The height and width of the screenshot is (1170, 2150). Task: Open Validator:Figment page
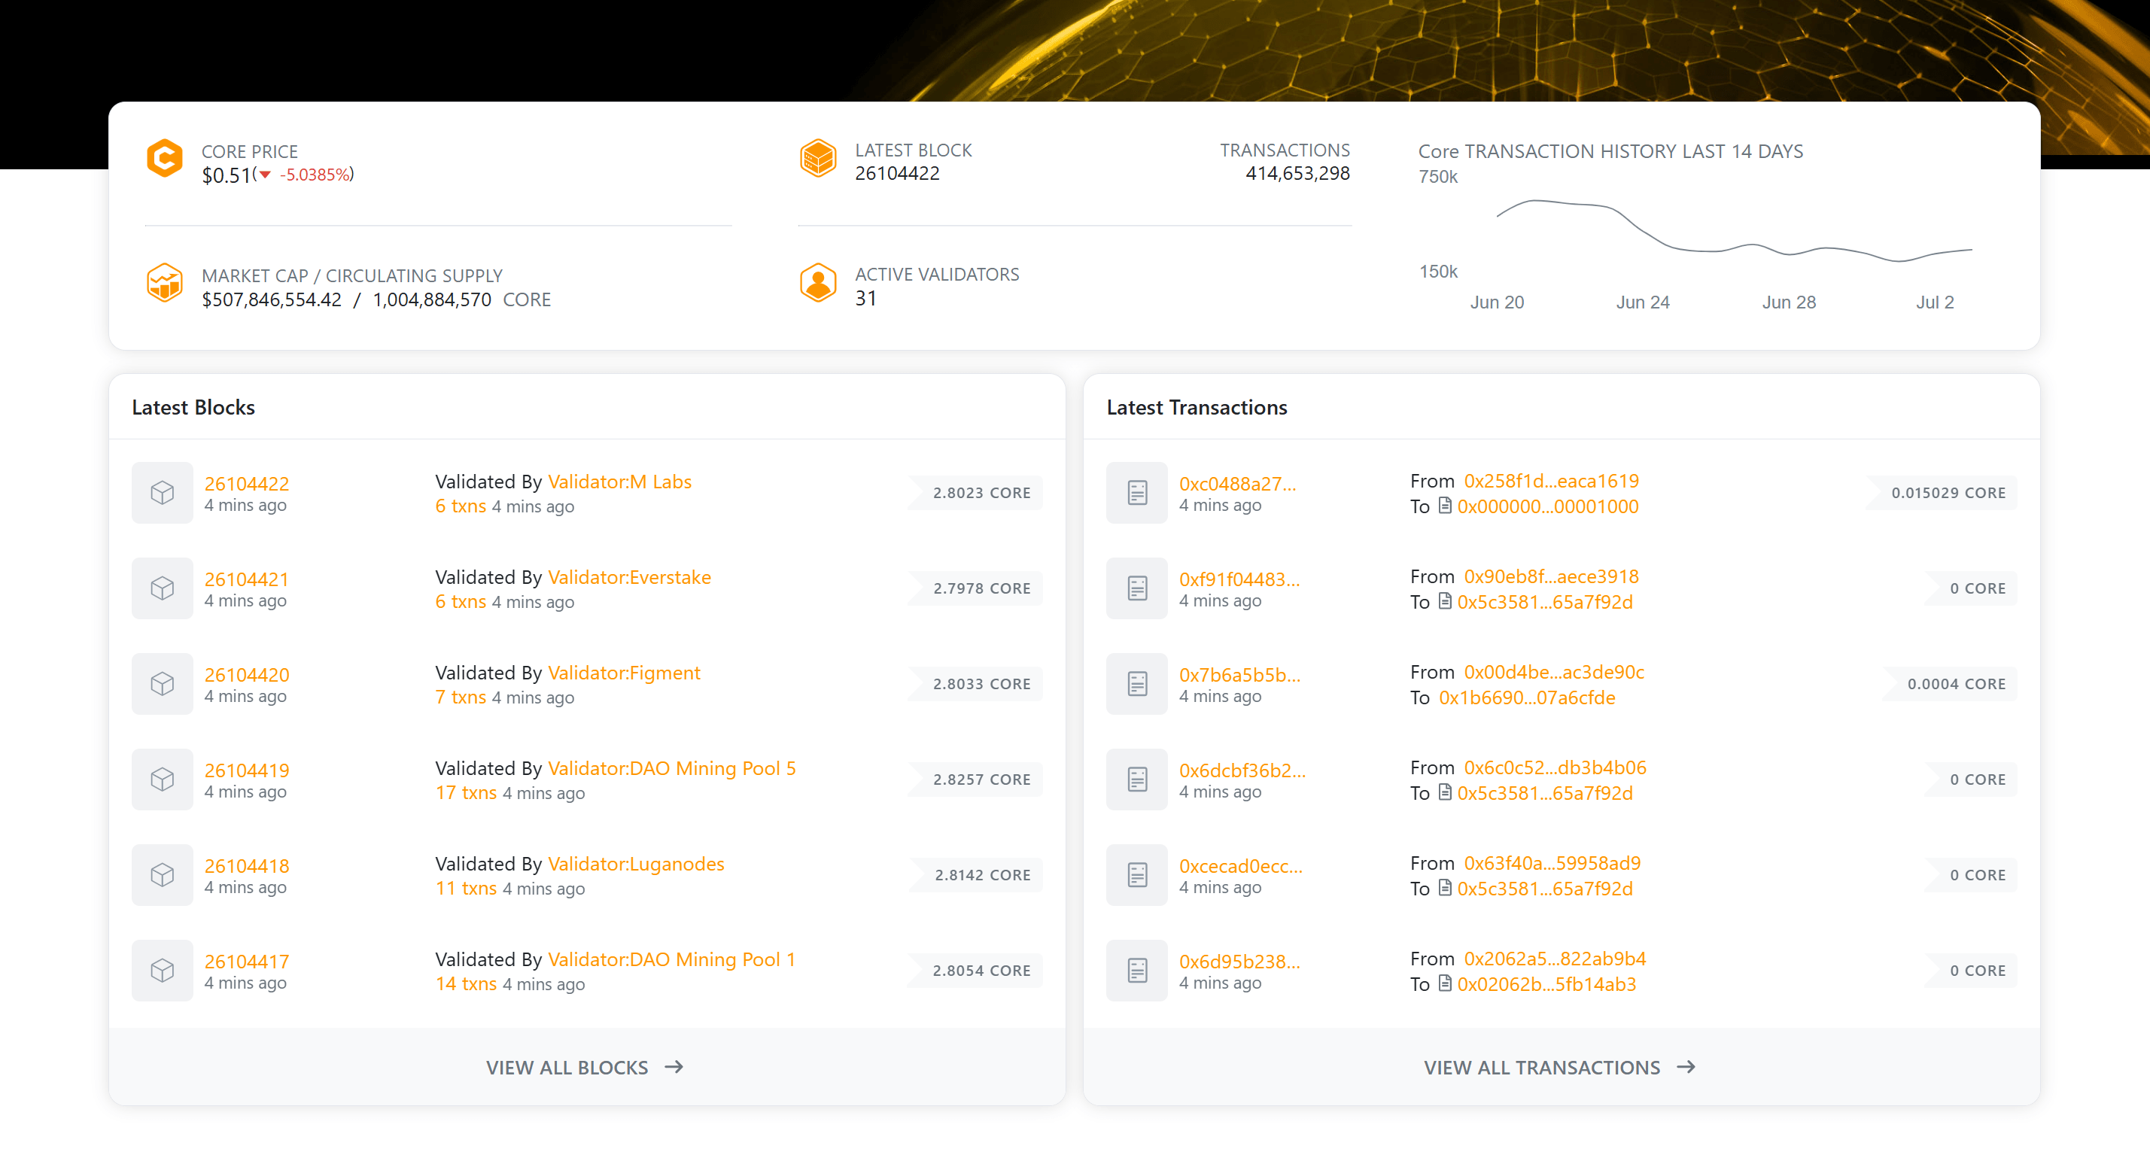[x=625, y=673]
